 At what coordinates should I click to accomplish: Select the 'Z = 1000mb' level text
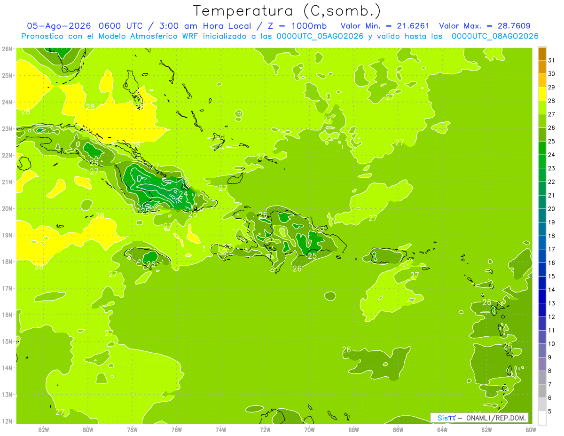[x=296, y=26]
